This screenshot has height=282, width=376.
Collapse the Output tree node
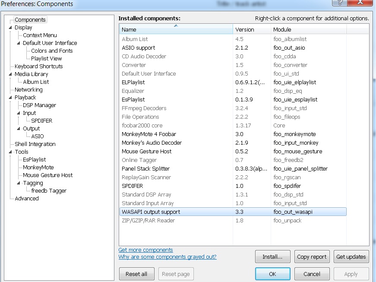point(19,129)
